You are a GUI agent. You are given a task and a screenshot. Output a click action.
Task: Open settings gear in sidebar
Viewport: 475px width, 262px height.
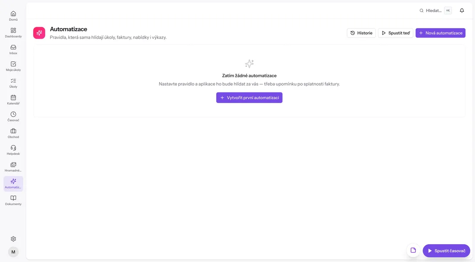point(13,239)
